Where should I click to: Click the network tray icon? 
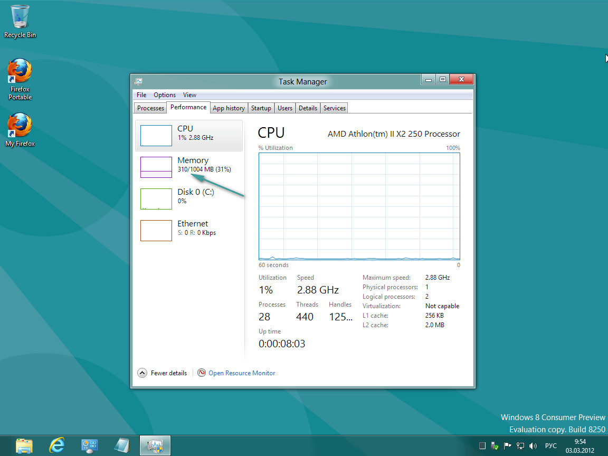tap(520, 445)
